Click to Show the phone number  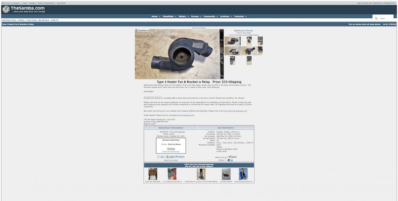174,144
